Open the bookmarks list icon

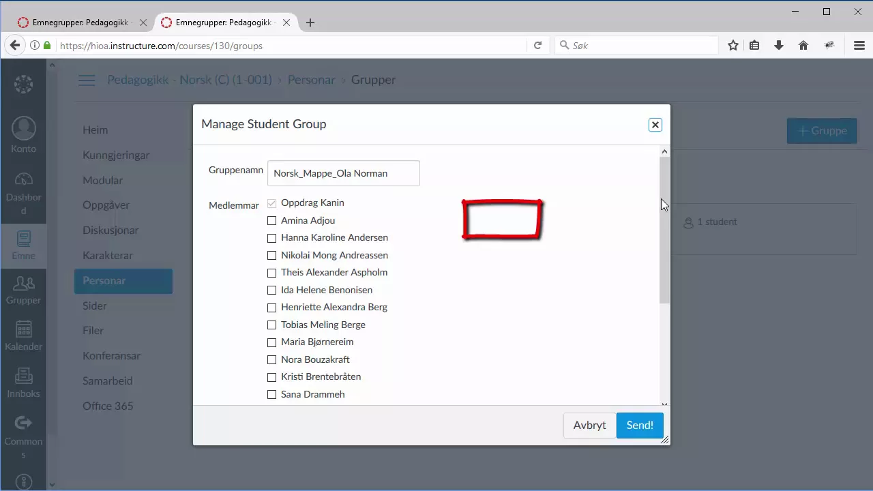click(x=754, y=46)
